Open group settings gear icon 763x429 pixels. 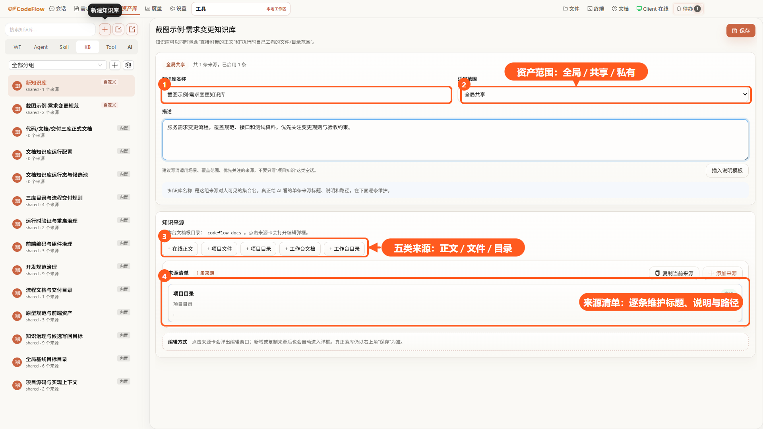click(128, 65)
